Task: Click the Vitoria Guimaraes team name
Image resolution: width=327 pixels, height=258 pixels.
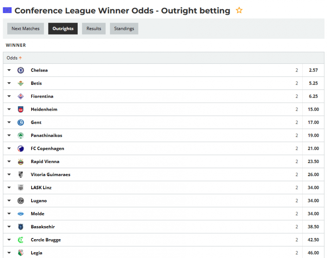Action: 50,175
